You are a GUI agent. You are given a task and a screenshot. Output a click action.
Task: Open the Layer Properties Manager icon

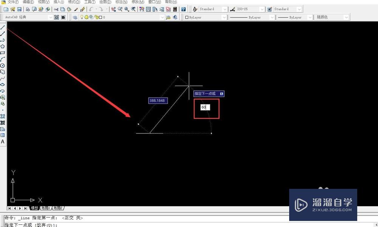75,17
